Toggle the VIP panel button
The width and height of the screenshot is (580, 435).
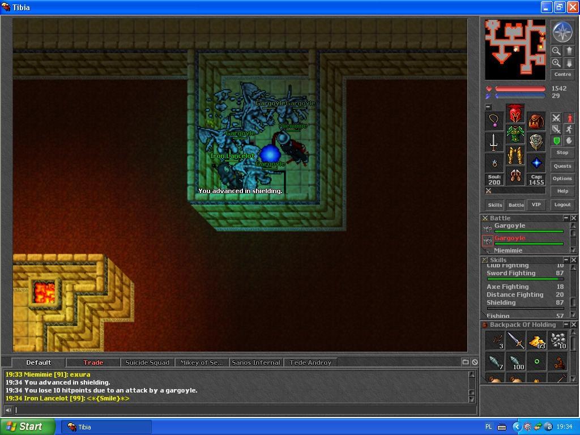536,204
